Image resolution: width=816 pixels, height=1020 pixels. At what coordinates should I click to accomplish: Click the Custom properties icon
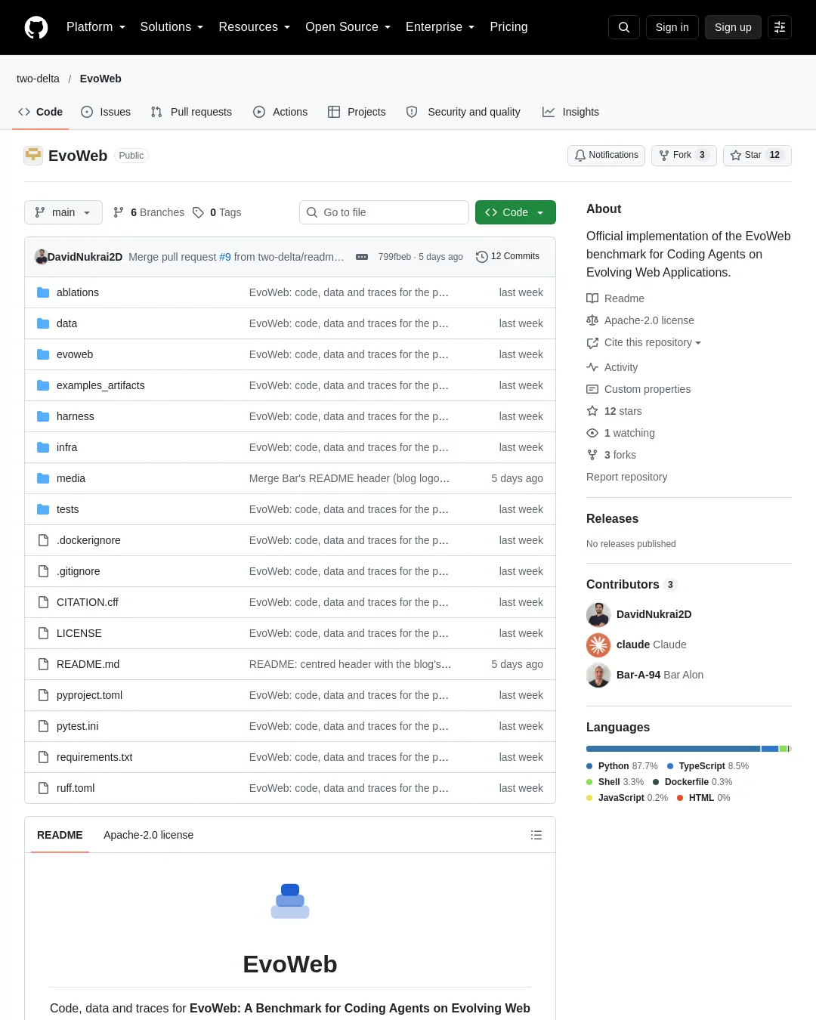(x=592, y=389)
